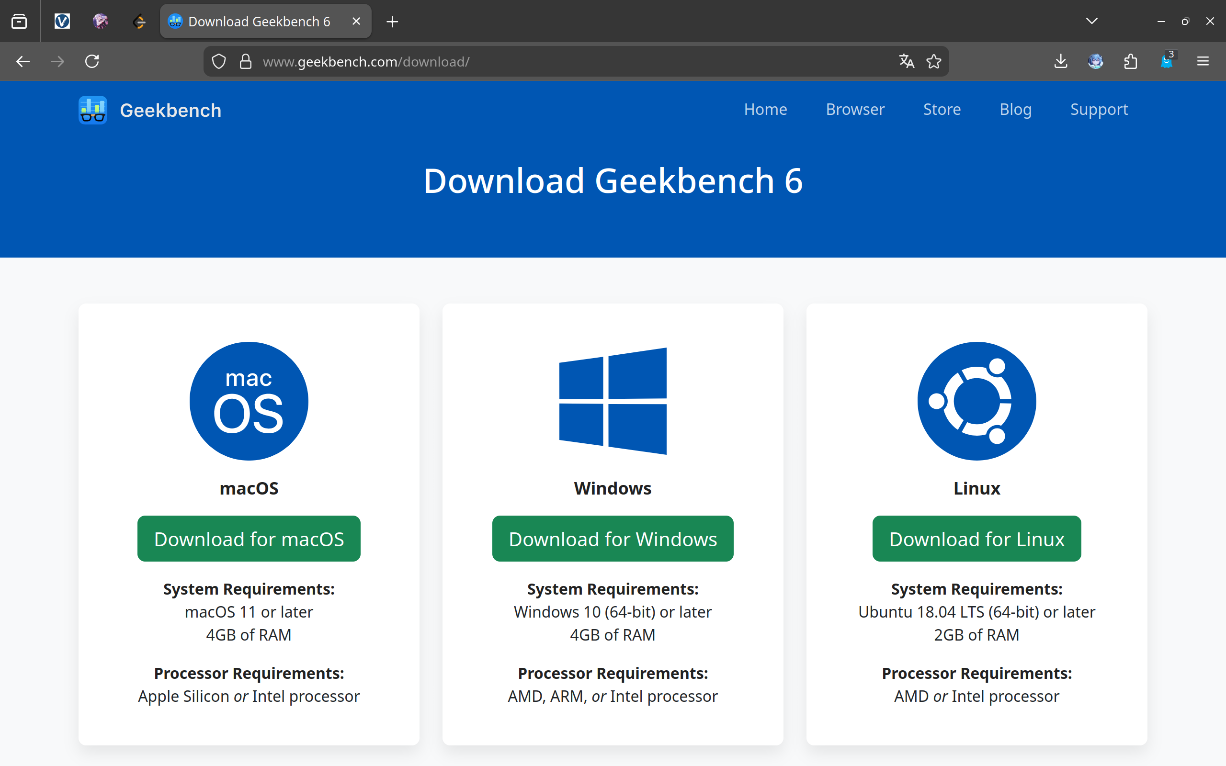The image size is (1226, 766).
Task: Click the extension icon with badge 3
Action: click(x=1167, y=61)
